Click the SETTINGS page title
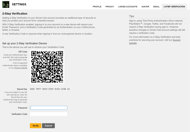Image resolution: width=190 pixels, height=132 pixels. [19, 4]
